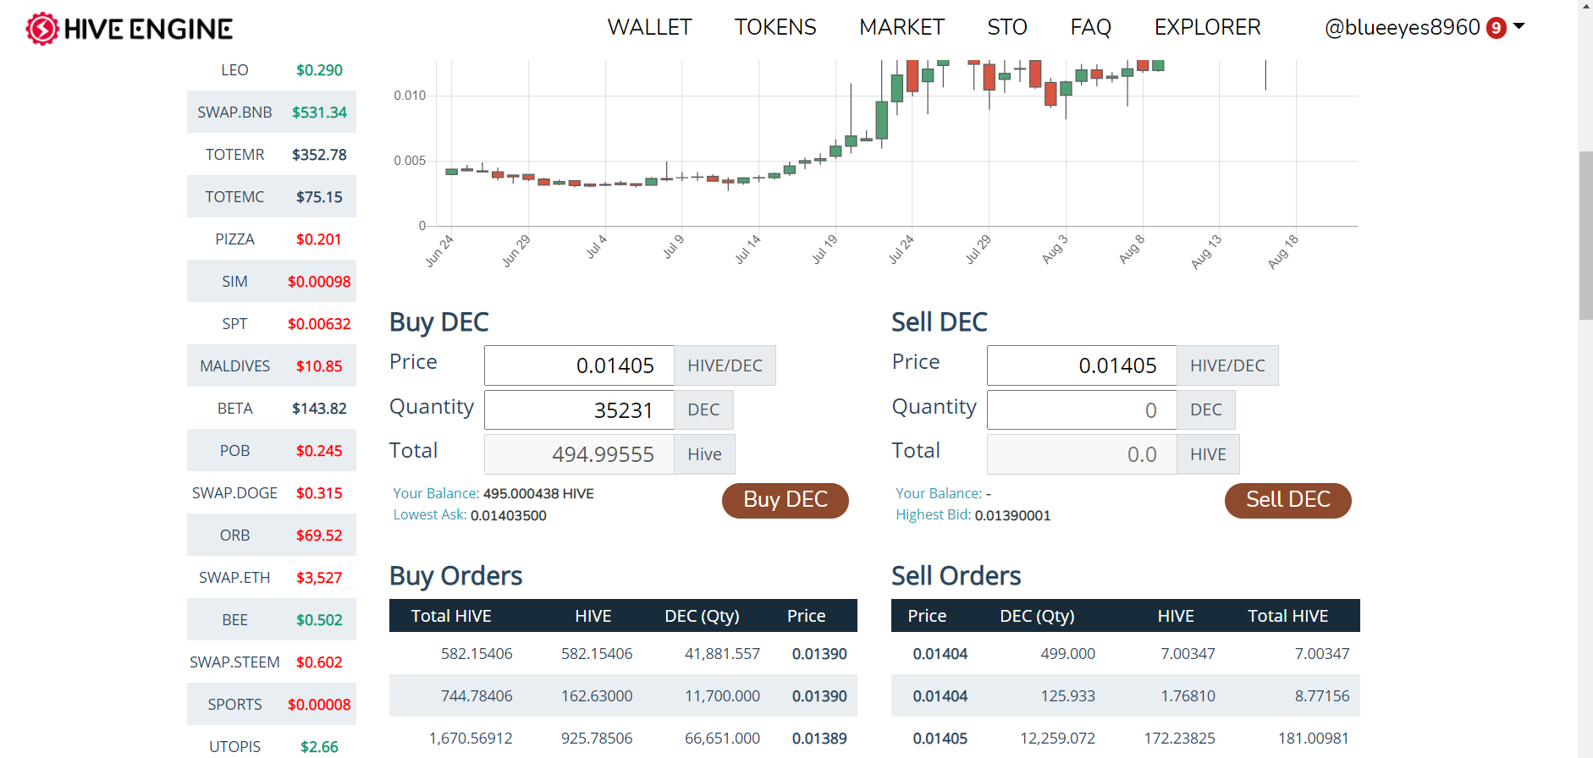Navigate to STO section
This screenshot has width=1593, height=758.
click(1007, 27)
